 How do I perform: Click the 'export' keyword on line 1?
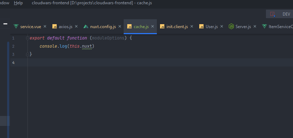click(x=37, y=38)
